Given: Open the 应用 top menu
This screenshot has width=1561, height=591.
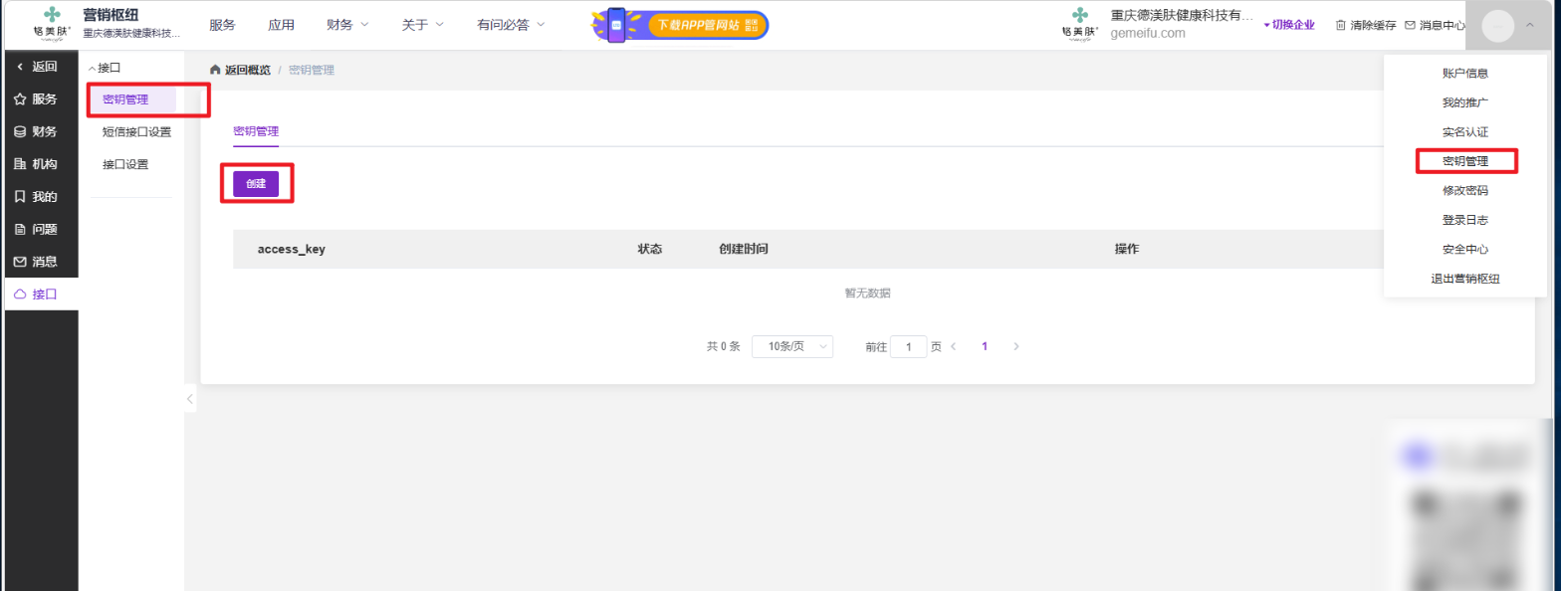Looking at the screenshot, I should pyautogui.click(x=282, y=25).
